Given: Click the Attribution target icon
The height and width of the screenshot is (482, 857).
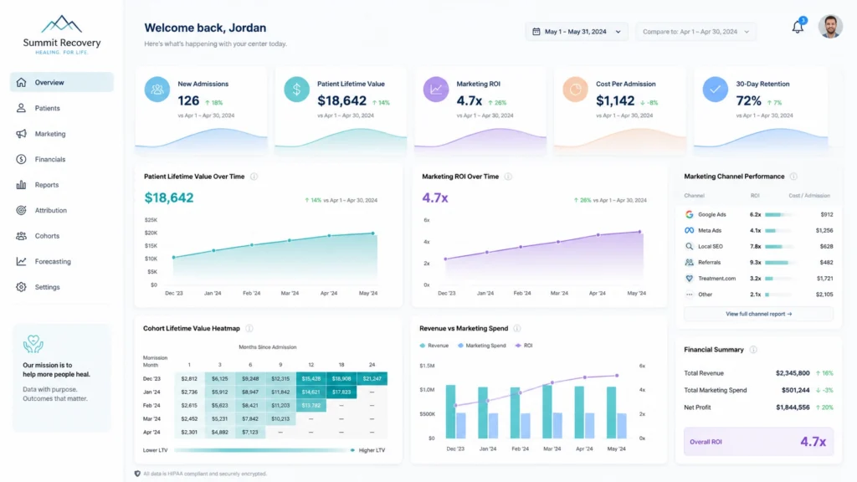Looking at the screenshot, I should coord(21,210).
